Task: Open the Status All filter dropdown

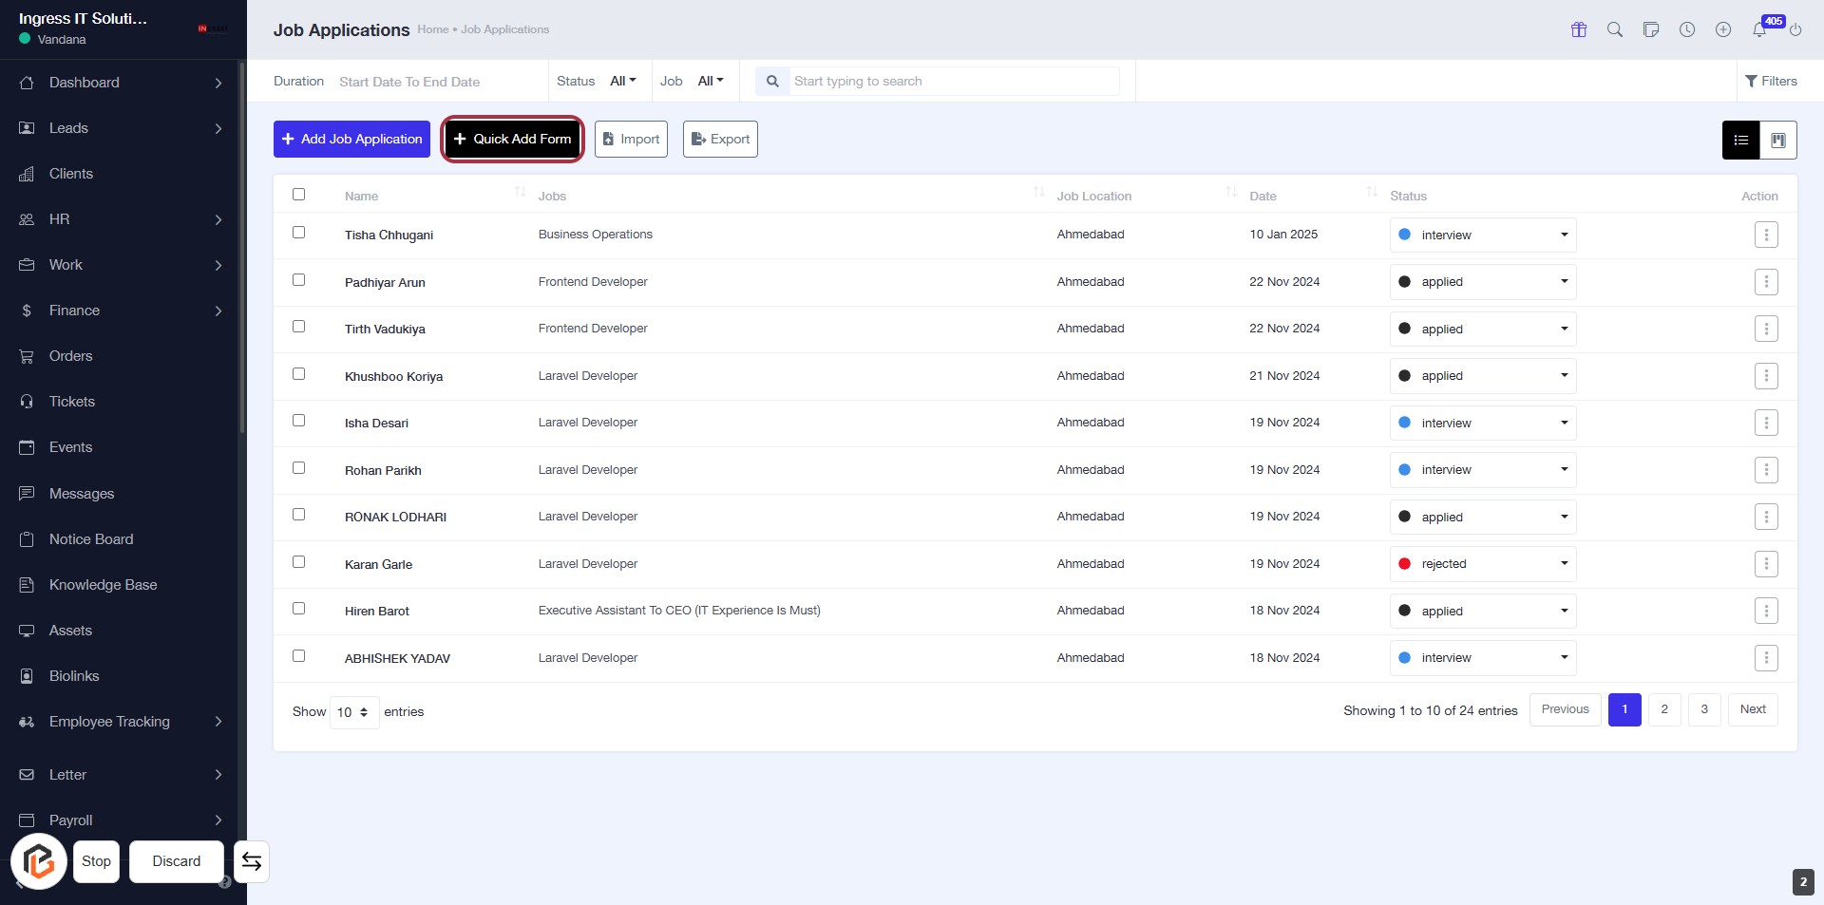Action: tap(622, 81)
